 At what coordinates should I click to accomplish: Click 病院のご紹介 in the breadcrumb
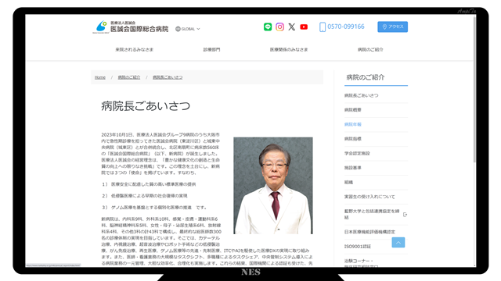[129, 77]
